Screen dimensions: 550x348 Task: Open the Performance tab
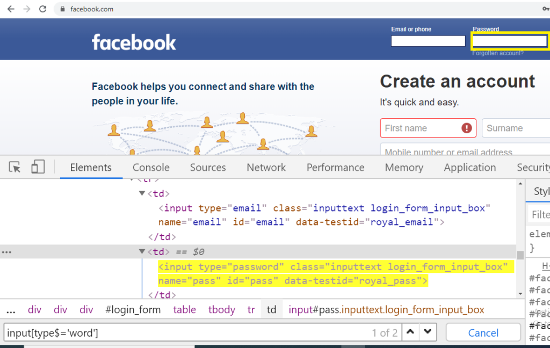pyautogui.click(x=335, y=168)
